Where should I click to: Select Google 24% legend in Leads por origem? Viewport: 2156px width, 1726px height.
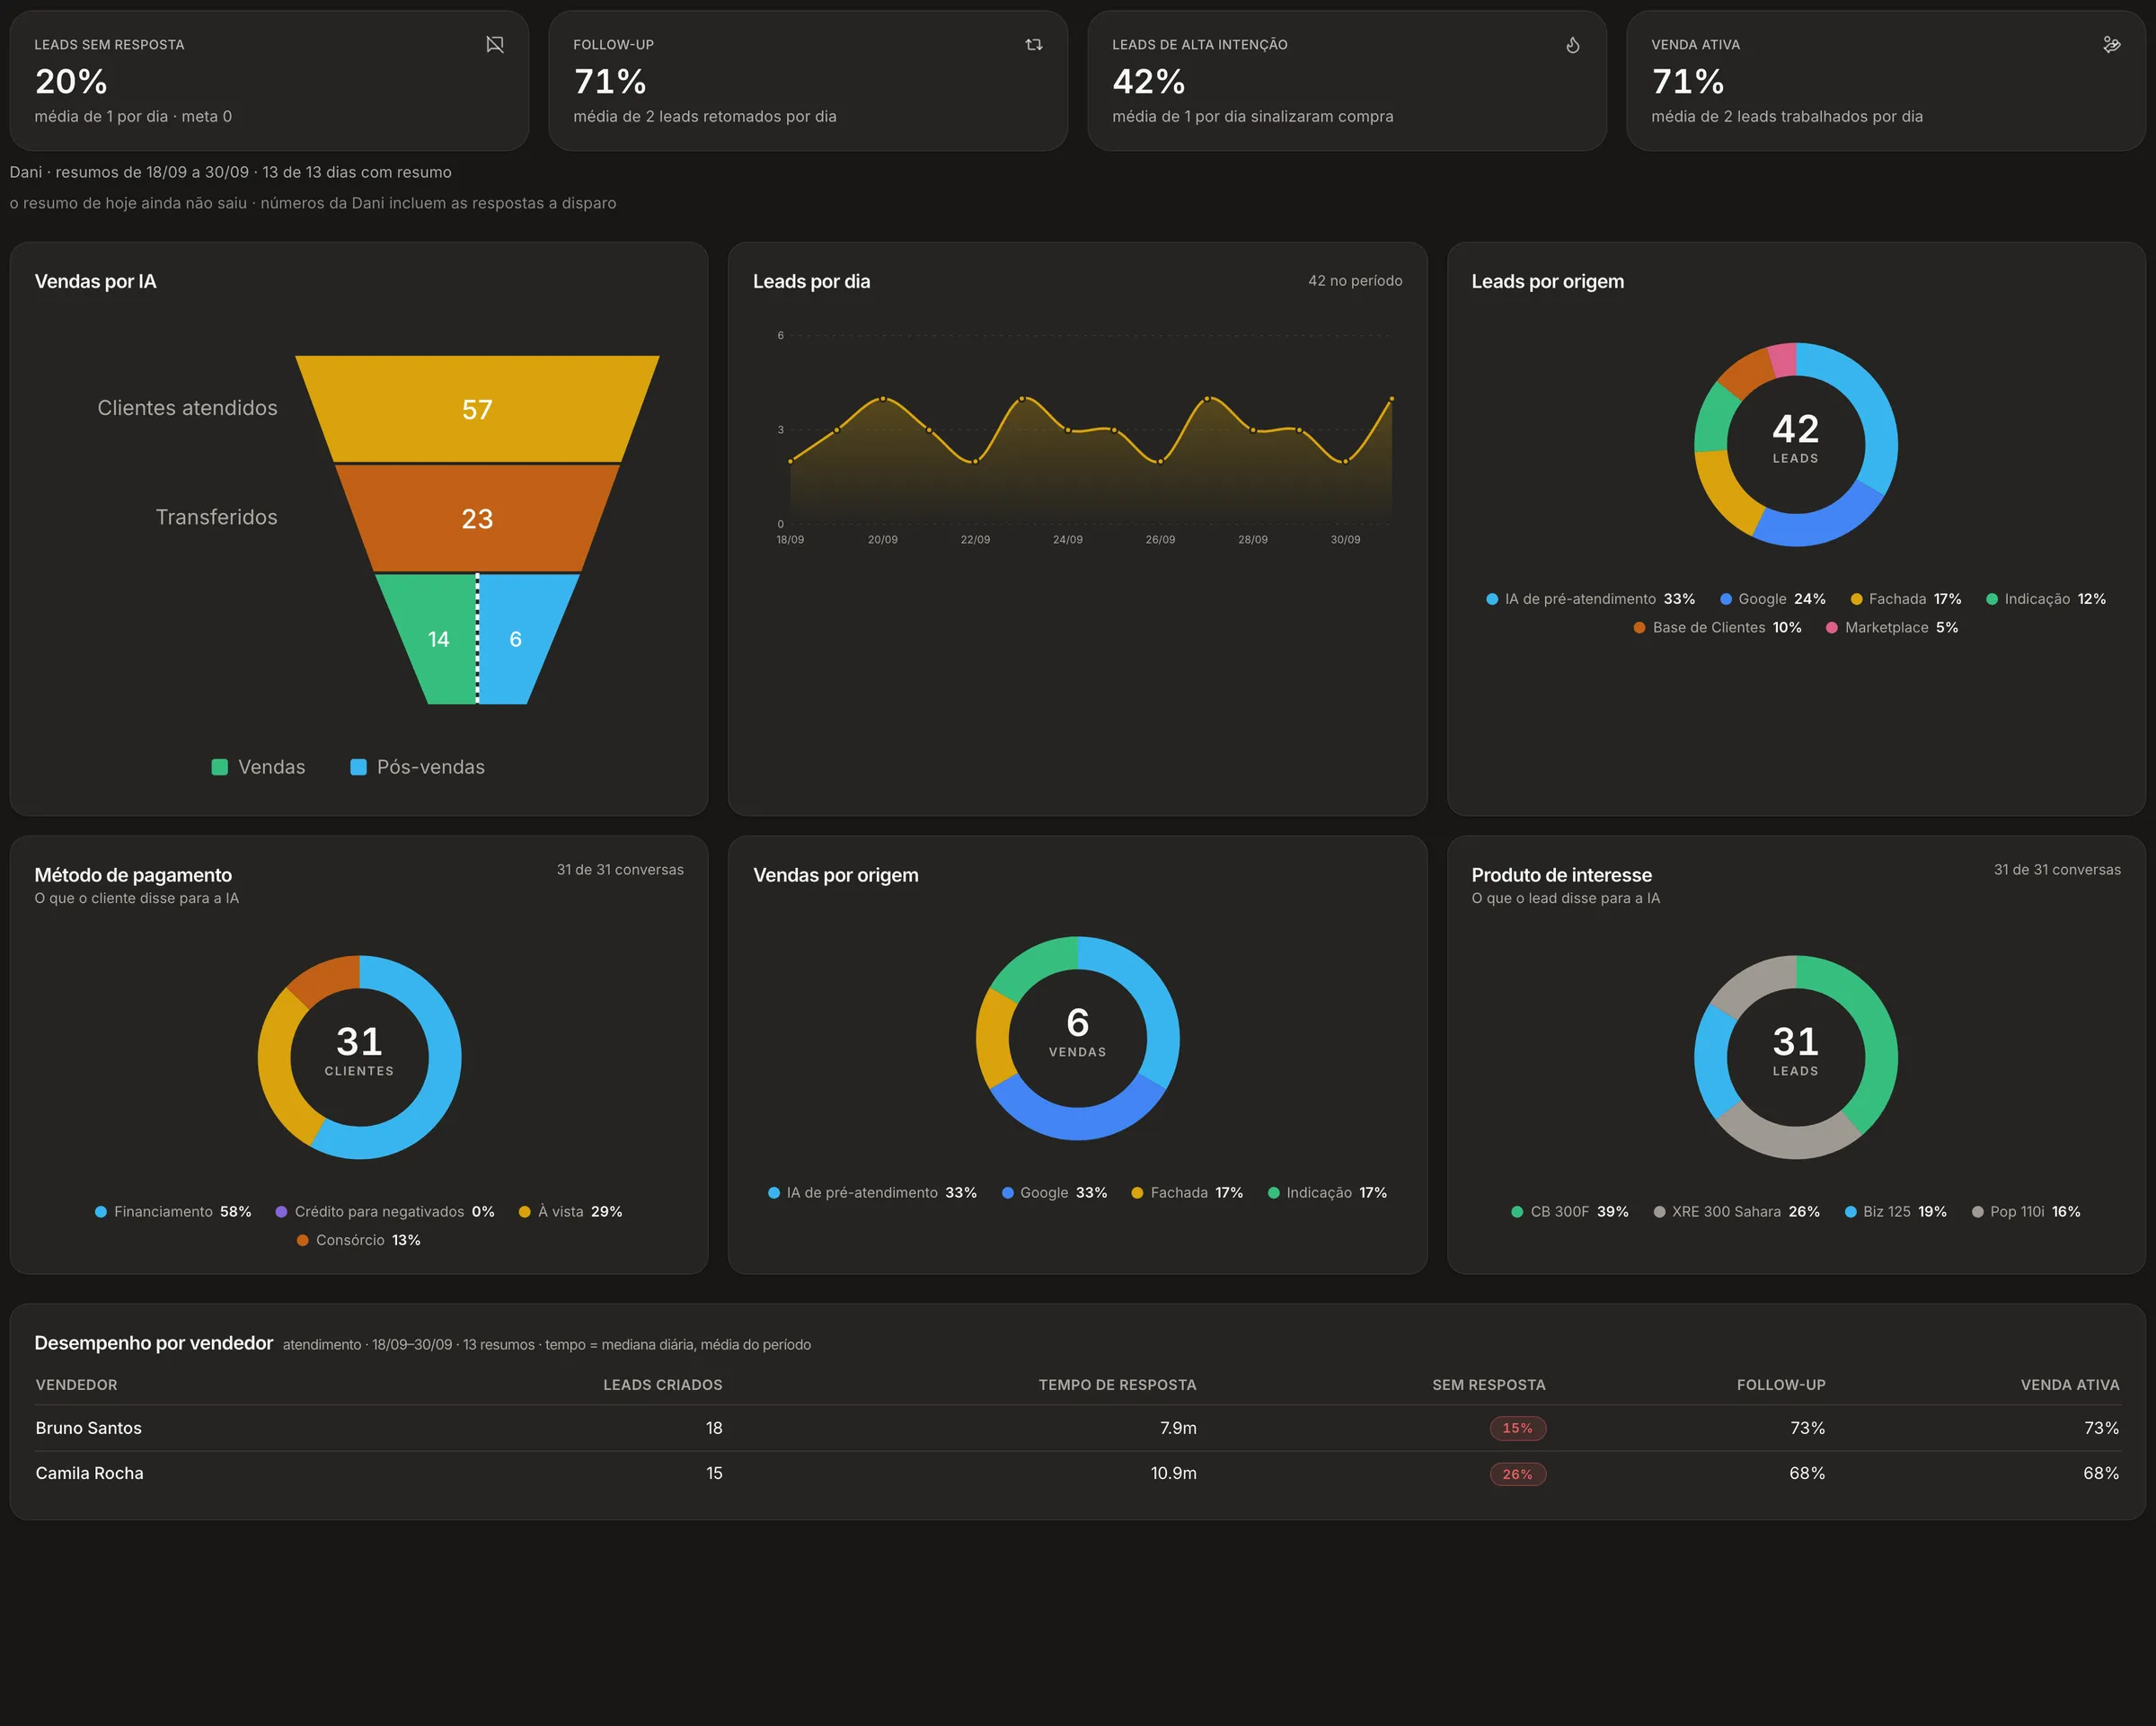[1773, 599]
